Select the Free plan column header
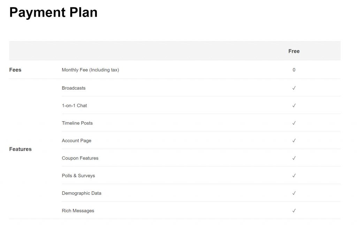The width and height of the screenshot is (357, 228). pos(294,51)
